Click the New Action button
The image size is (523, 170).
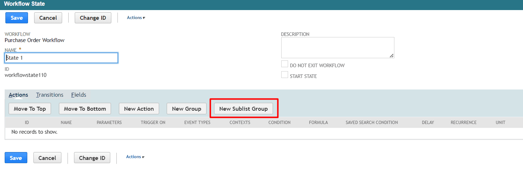pos(139,109)
